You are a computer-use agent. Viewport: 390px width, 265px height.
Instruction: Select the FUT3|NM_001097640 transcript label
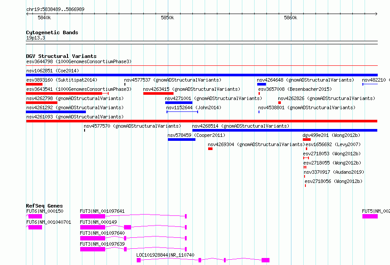[102, 233]
